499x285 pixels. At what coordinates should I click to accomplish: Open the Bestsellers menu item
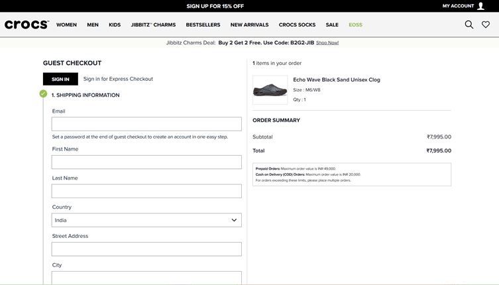[203, 25]
